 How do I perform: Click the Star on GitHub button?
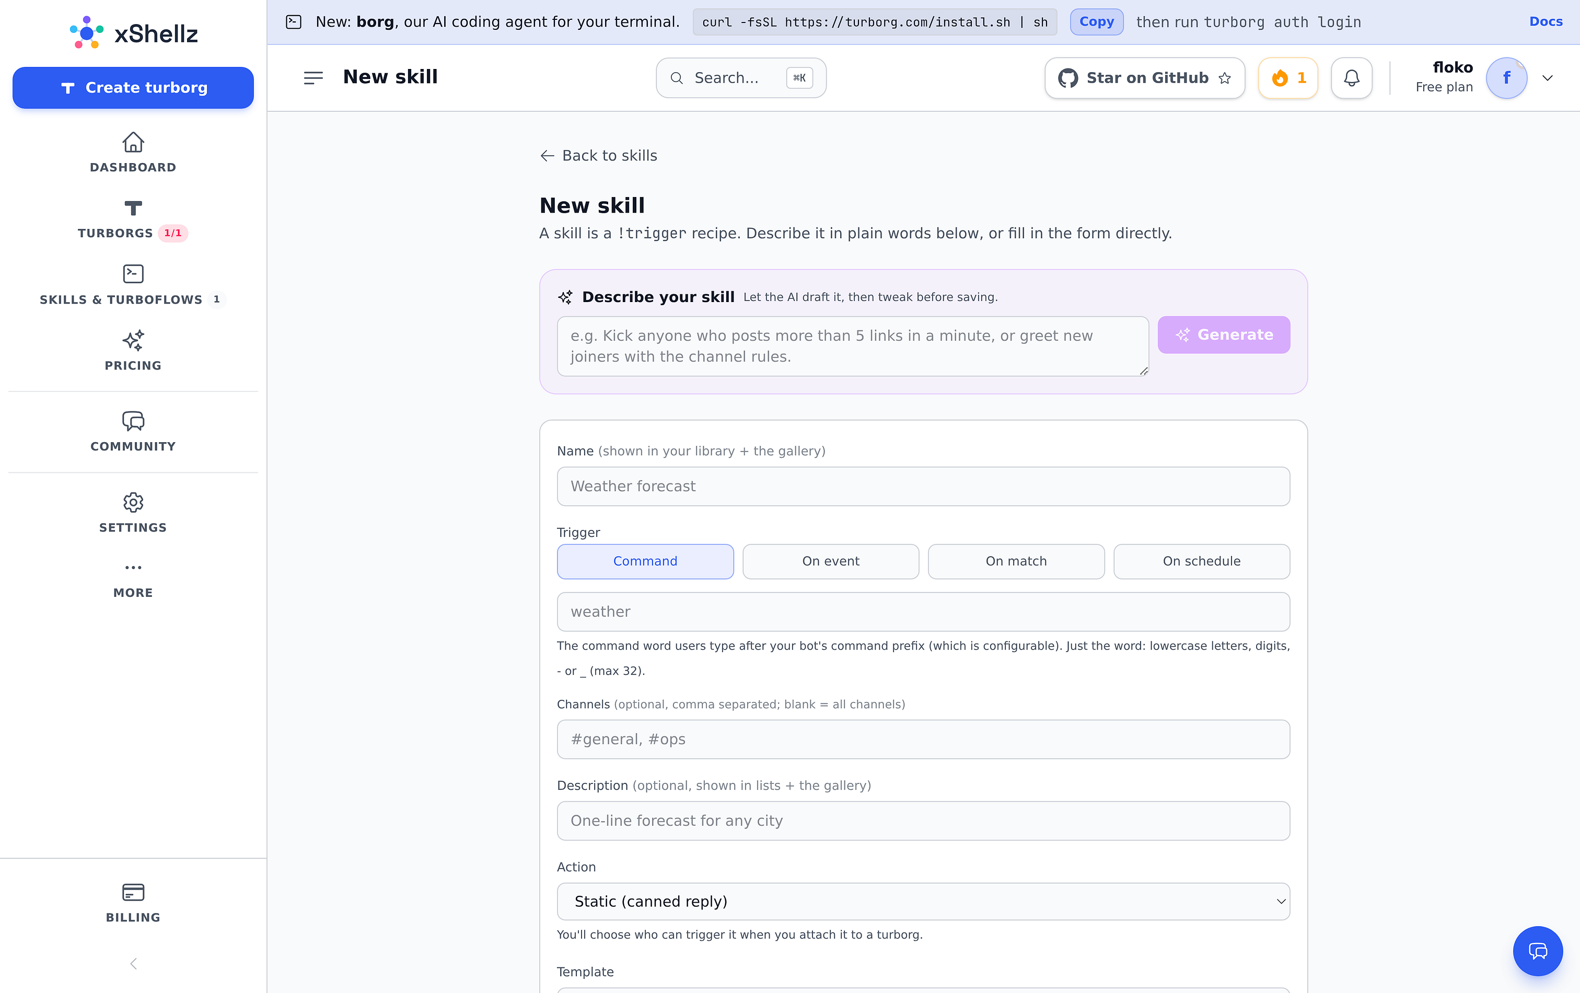point(1144,77)
